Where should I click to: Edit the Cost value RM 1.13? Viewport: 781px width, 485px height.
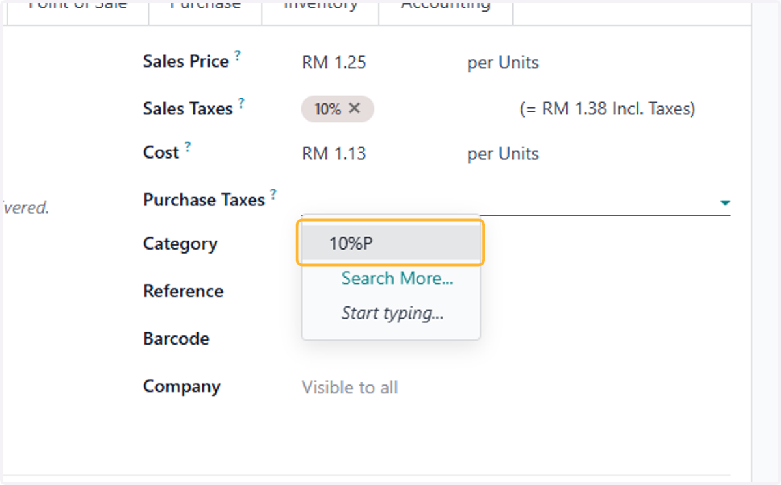(334, 153)
